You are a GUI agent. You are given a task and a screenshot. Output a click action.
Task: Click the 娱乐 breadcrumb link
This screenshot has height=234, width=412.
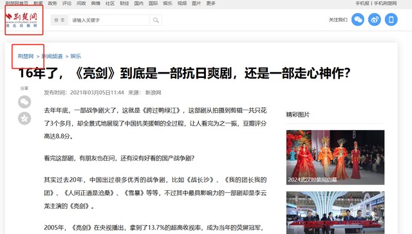point(76,56)
